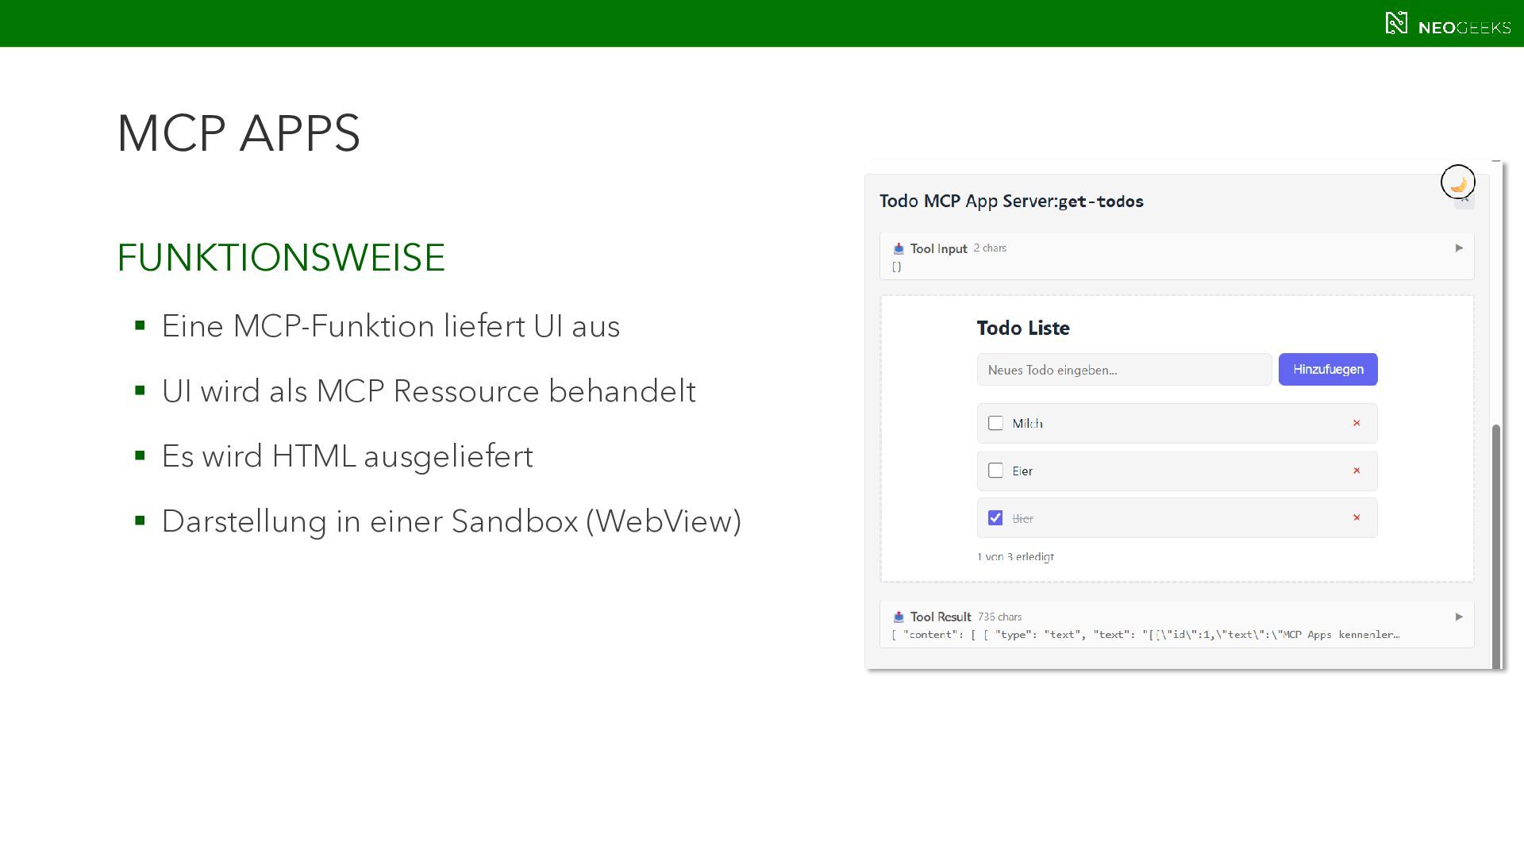Click the Todo MCP App Server:get-todos title

coord(1011,202)
